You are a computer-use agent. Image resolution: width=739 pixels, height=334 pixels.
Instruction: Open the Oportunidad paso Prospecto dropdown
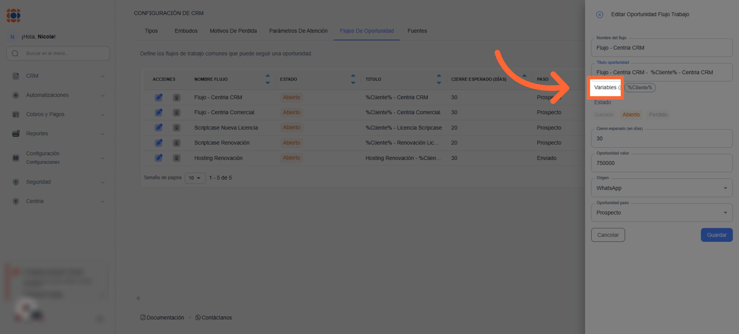tap(661, 213)
